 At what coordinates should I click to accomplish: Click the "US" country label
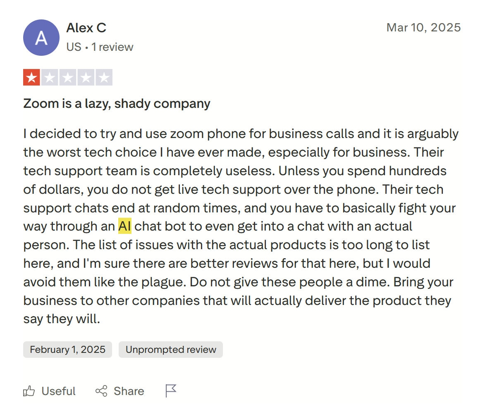click(74, 47)
